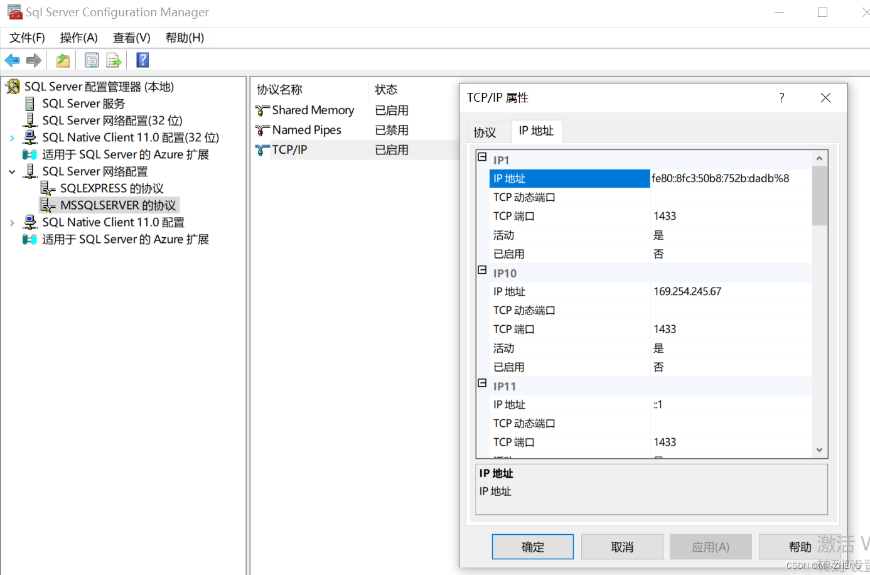The width and height of the screenshot is (870, 575).
Task: Click the dialog's question mark help button
Action: pos(781,97)
